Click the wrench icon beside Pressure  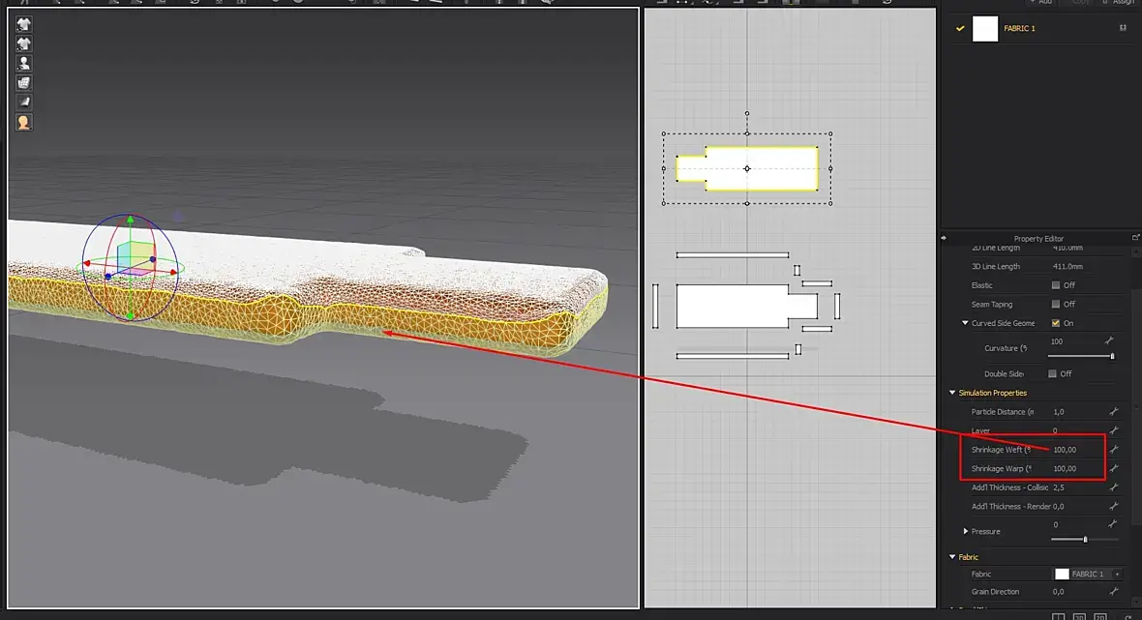(x=1112, y=524)
